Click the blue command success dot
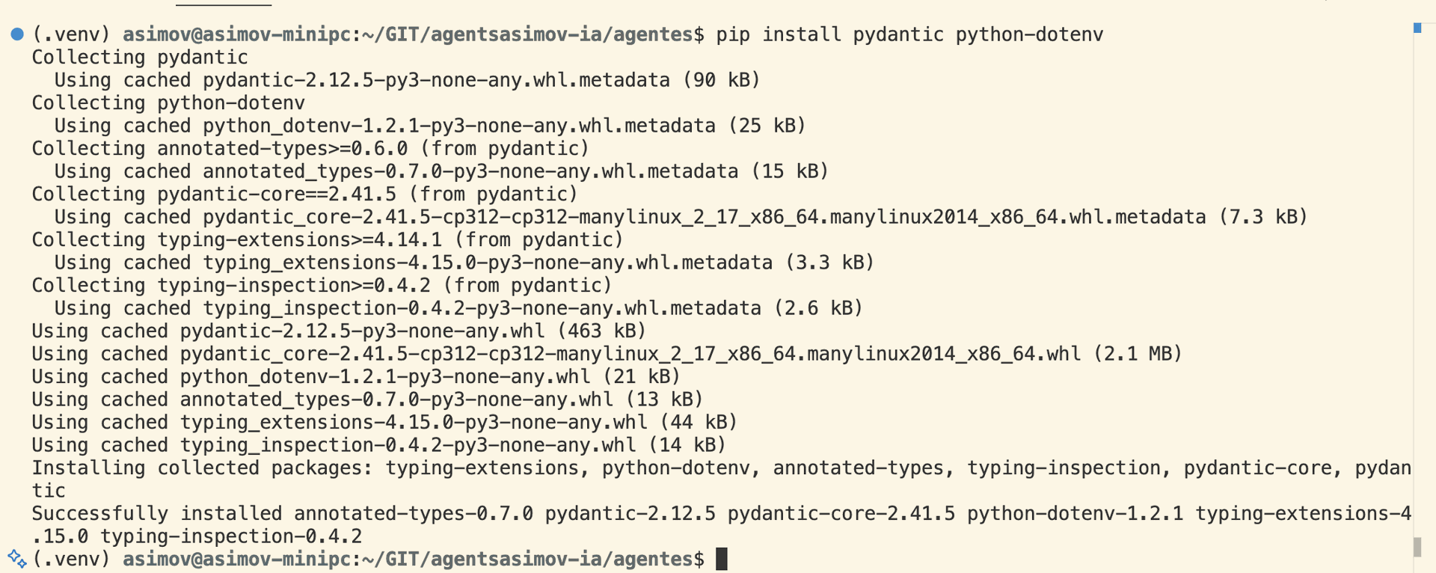This screenshot has width=1436, height=573. [17, 34]
